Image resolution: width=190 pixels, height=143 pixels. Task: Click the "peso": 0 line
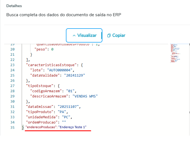click(x=44, y=49)
